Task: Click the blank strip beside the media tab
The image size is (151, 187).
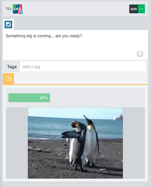Action: click(81, 79)
